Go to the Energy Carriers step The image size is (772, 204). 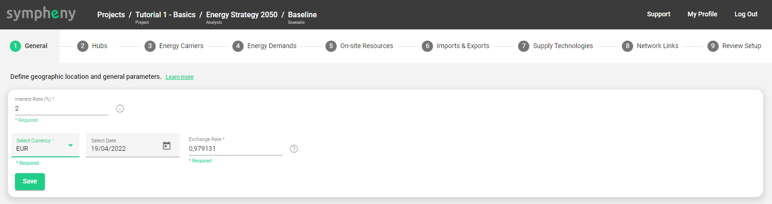tap(181, 46)
